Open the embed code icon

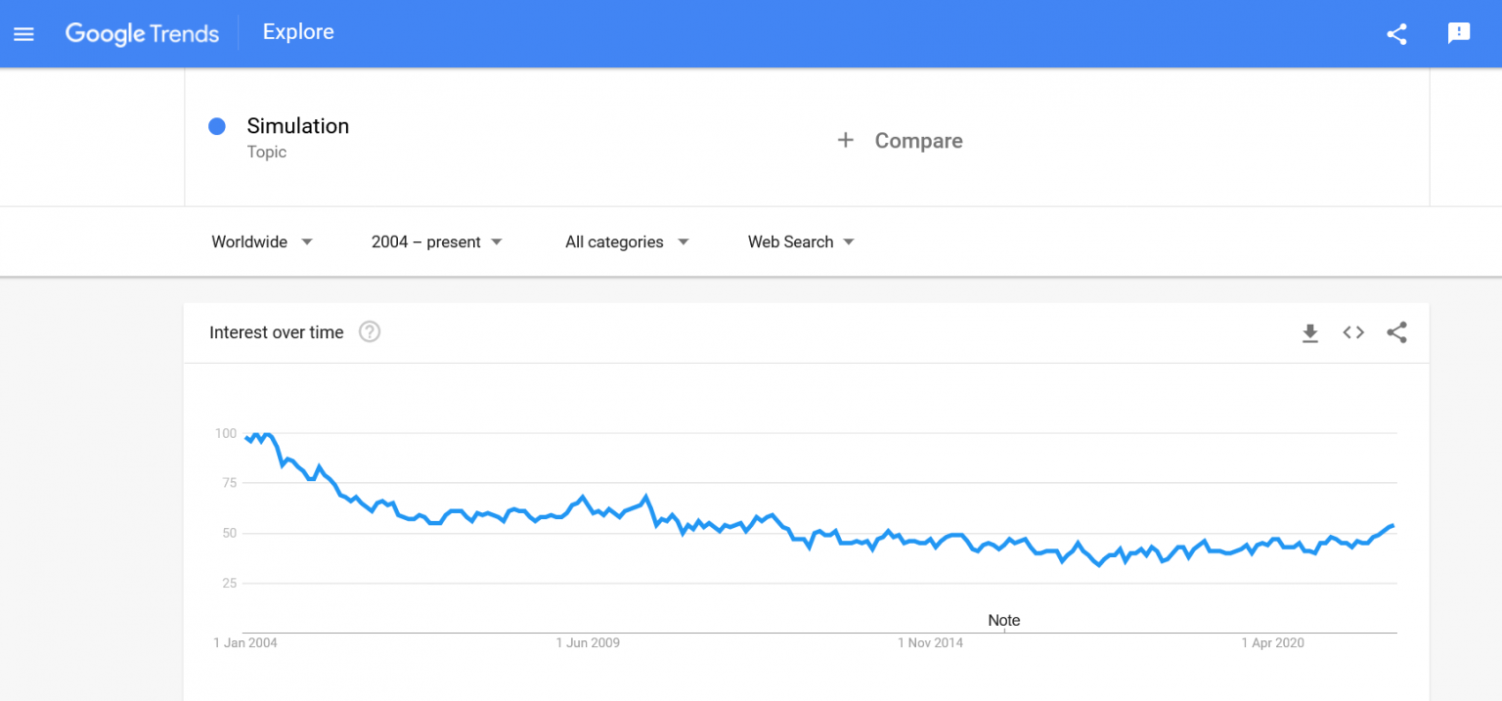[x=1353, y=332]
